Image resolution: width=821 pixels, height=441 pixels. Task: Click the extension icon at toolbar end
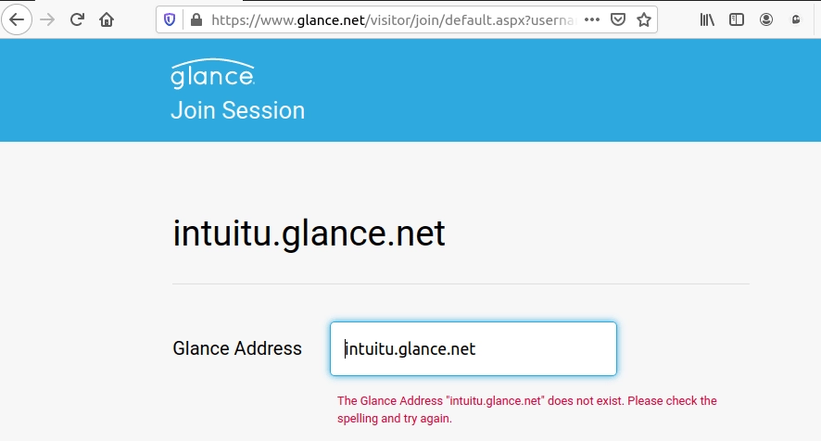[796, 19]
